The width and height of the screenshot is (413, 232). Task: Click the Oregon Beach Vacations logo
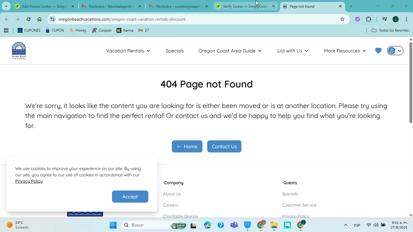(19, 51)
